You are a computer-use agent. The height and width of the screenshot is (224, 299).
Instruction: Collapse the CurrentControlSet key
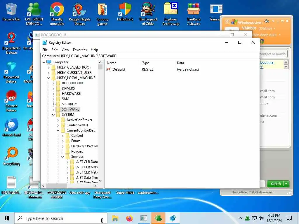pyautogui.click(x=58, y=130)
